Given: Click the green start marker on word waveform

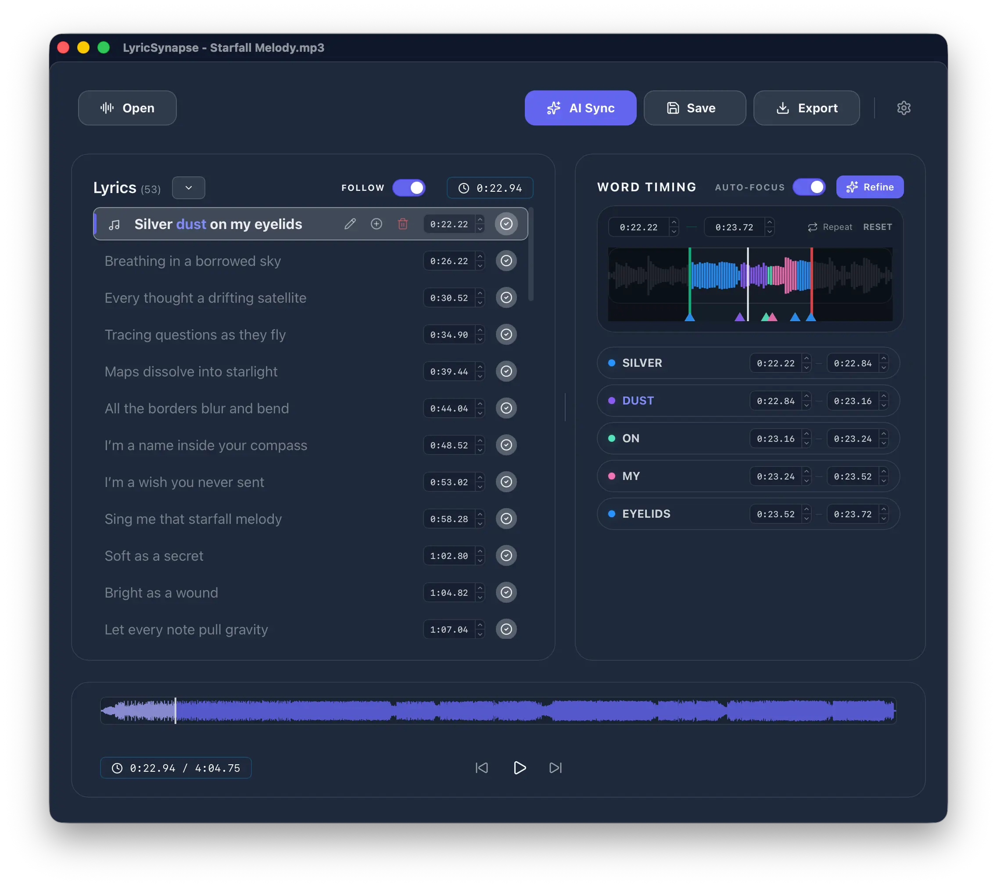Looking at the screenshot, I should (x=689, y=284).
